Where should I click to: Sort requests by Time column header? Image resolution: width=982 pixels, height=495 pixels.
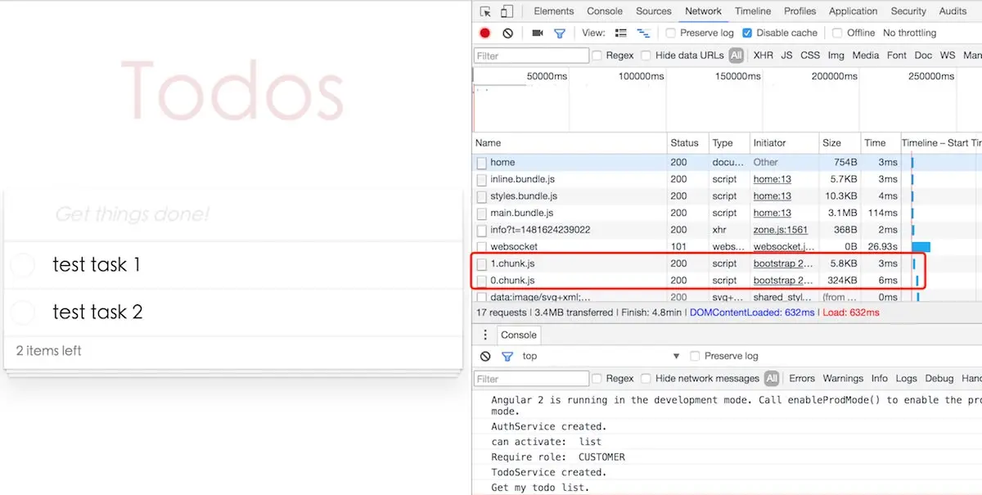[x=881, y=143]
